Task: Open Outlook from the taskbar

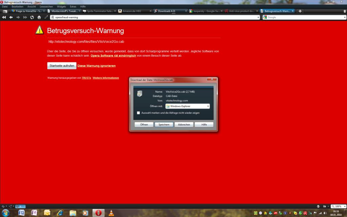Action: pyautogui.click(x=47, y=213)
